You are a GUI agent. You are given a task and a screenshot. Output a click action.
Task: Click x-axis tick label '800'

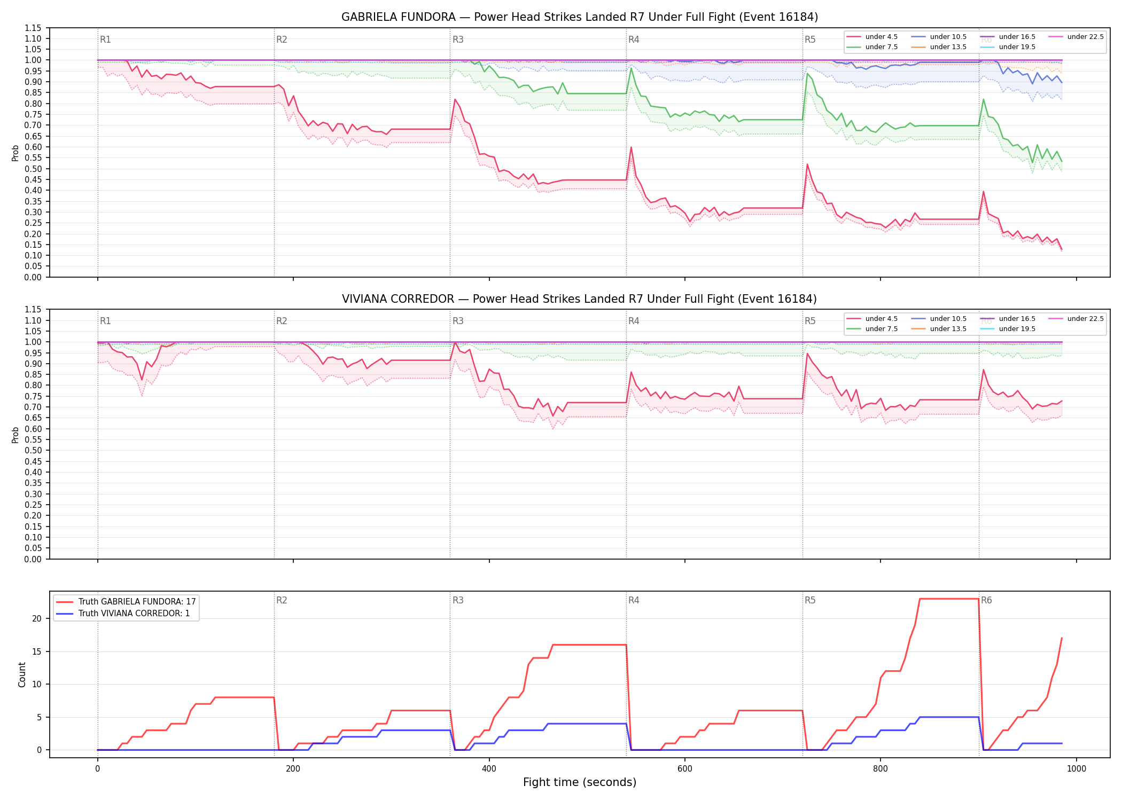tap(881, 769)
